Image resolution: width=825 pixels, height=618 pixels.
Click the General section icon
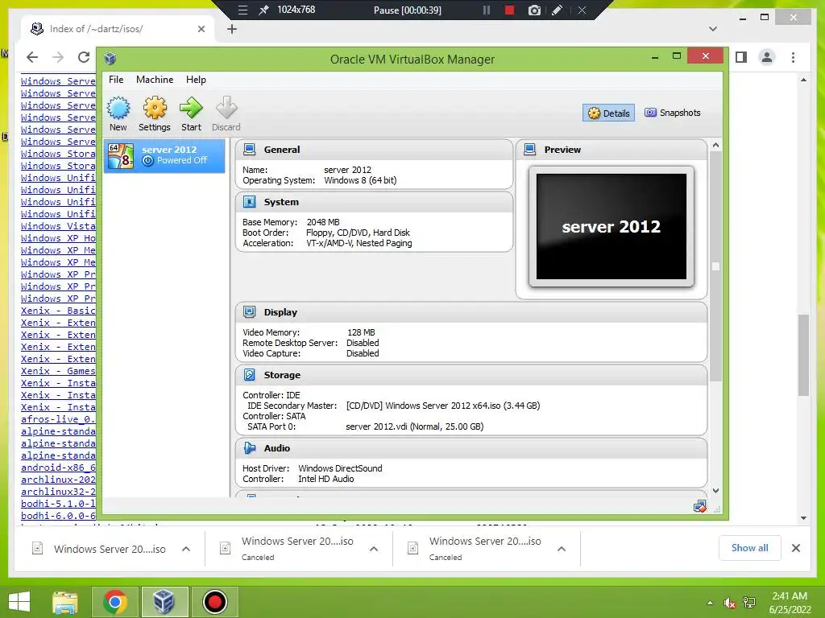(x=250, y=149)
